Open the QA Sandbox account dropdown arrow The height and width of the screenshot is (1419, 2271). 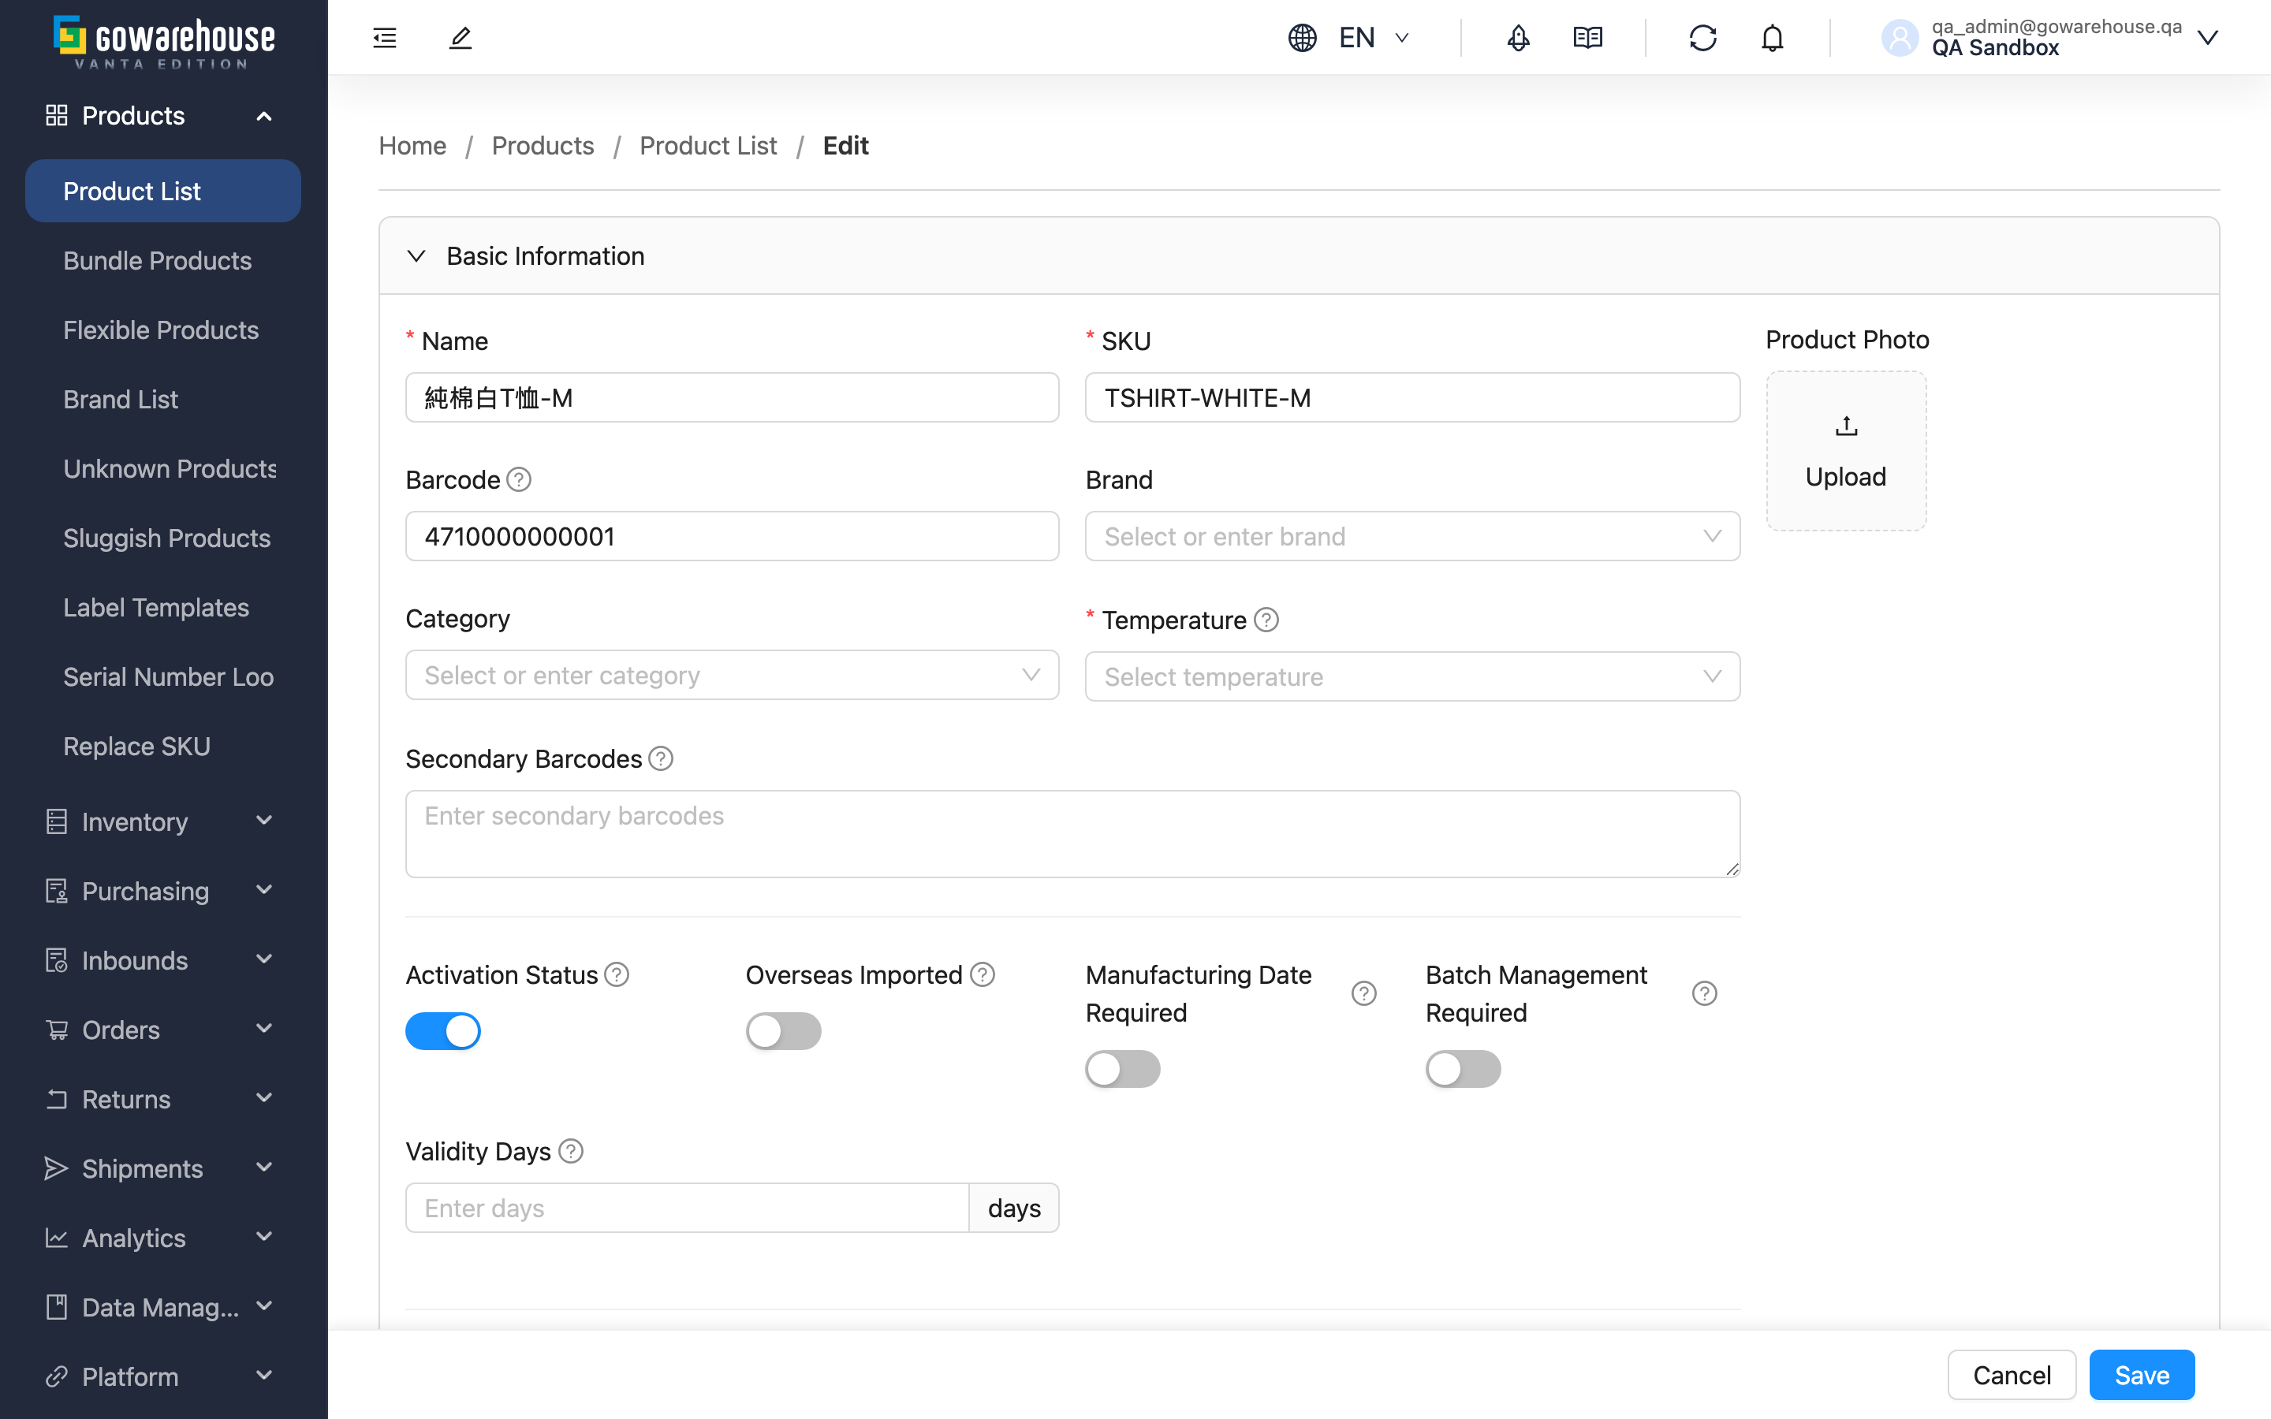coord(2208,38)
